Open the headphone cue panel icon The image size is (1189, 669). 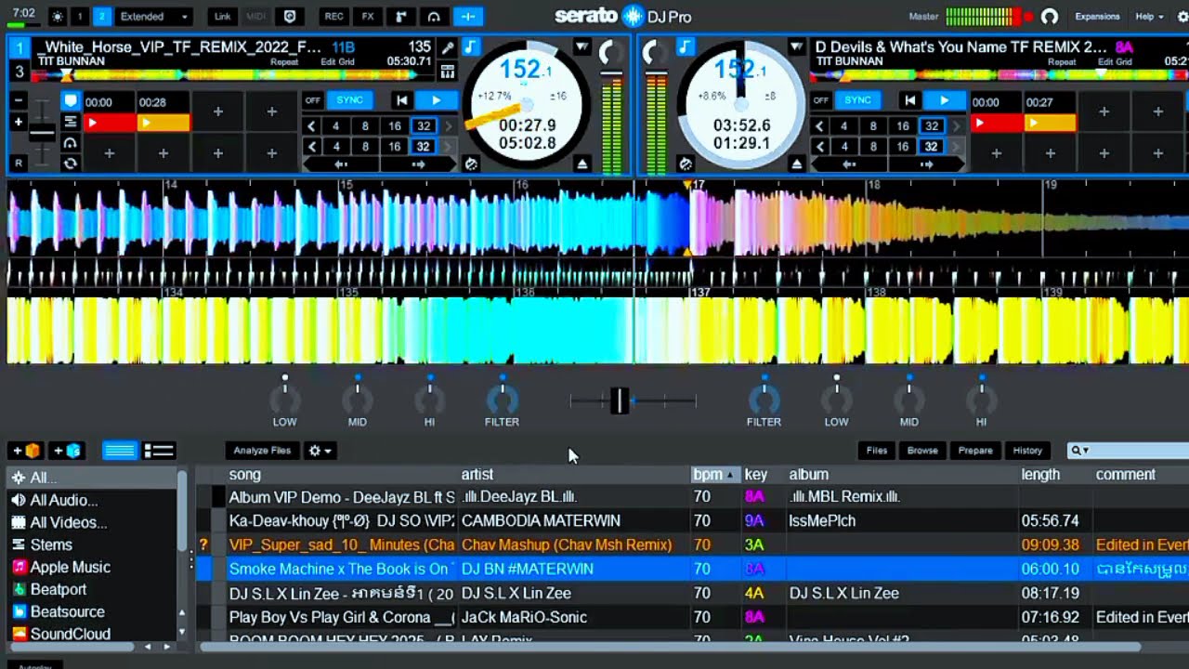[434, 17]
